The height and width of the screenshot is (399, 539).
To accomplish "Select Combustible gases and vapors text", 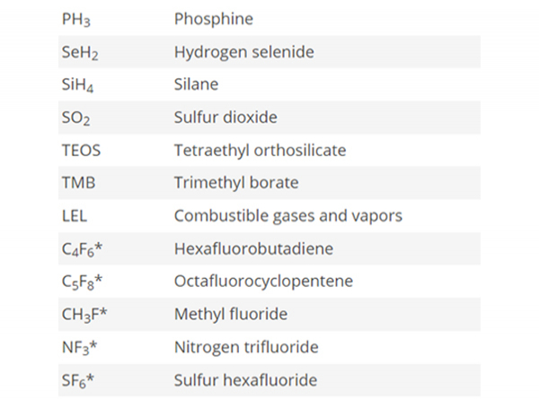I will [x=287, y=216].
